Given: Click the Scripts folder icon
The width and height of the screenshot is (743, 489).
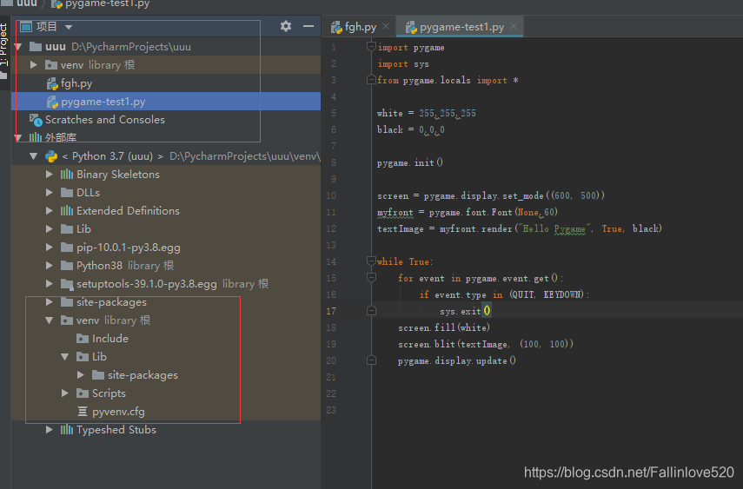Looking at the screenshot, I should [83, 393].
